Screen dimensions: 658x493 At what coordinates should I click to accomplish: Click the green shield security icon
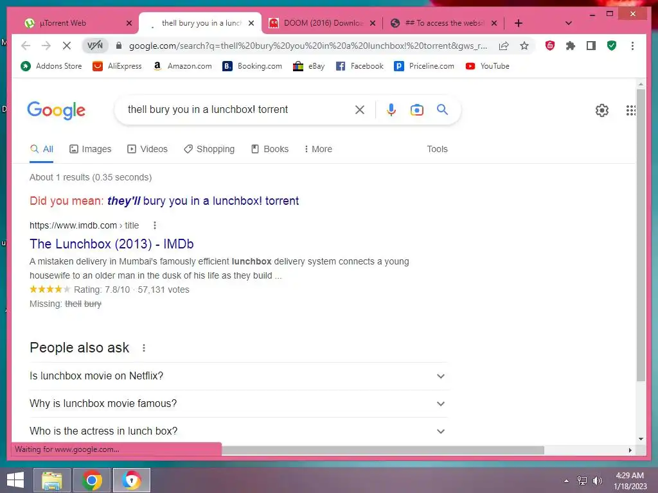click(612, 46)
